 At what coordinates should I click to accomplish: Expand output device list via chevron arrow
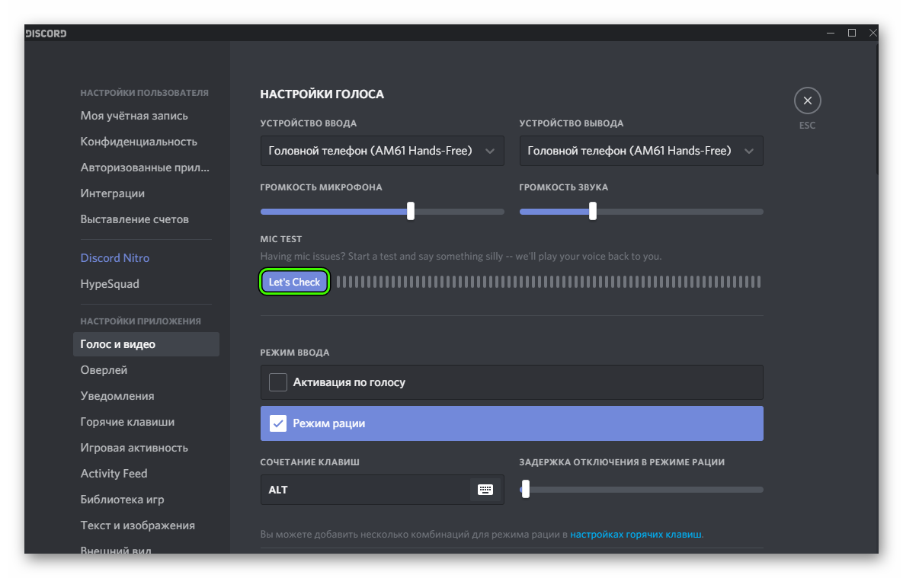748,152
